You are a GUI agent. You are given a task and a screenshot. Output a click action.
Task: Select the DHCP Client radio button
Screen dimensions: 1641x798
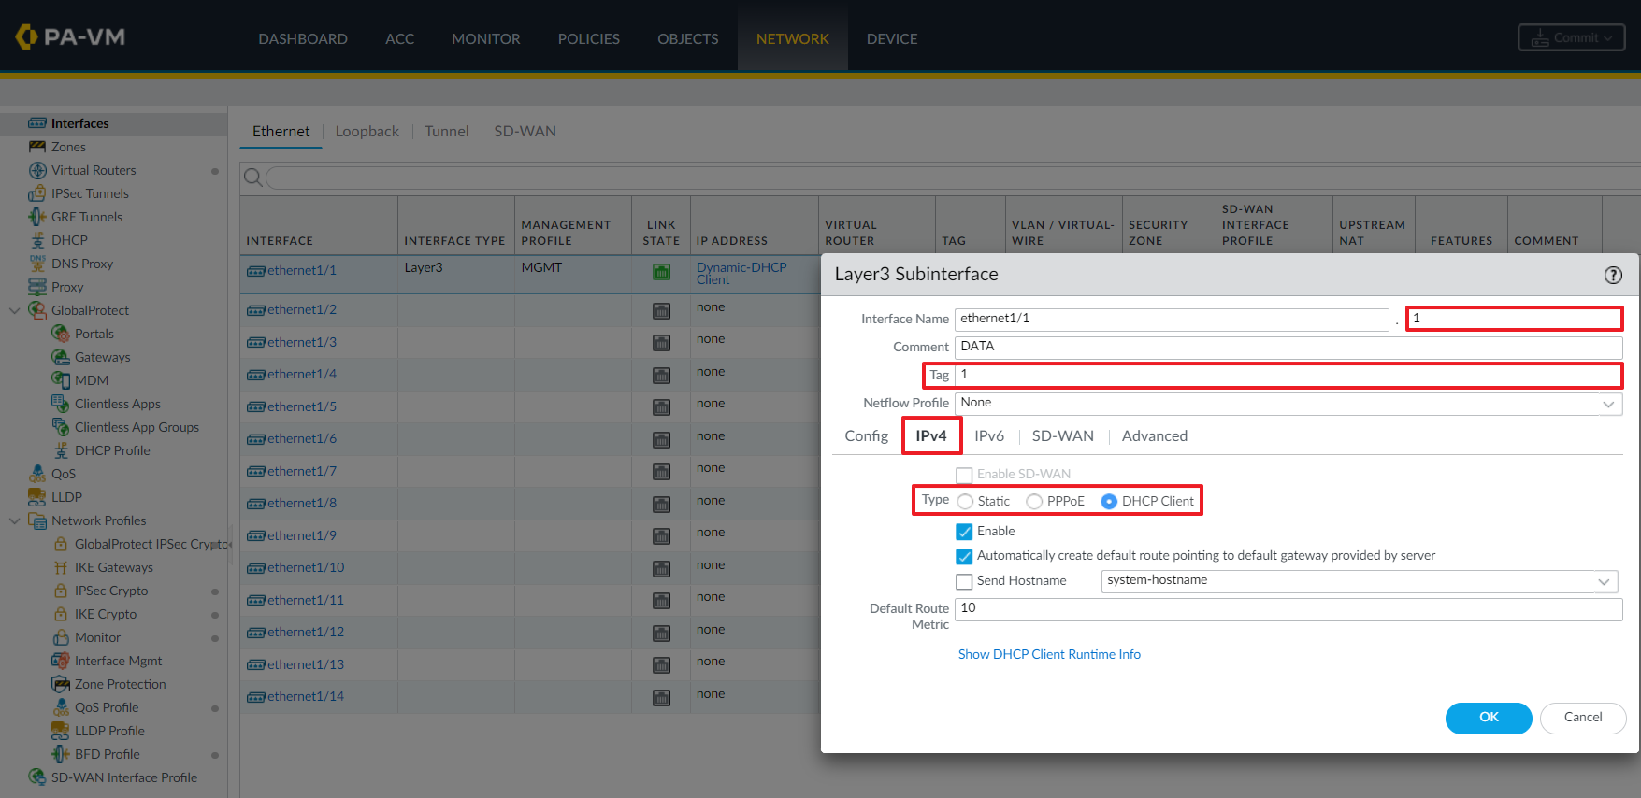click(1109, 502)
